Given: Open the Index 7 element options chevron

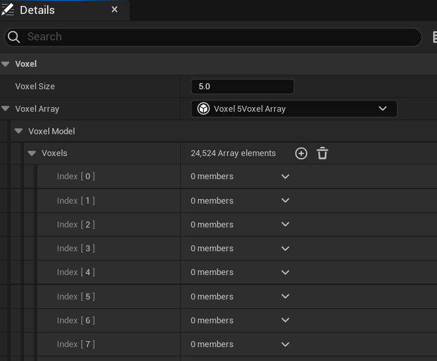Looking at the screenshot, I should [x=285, y=344].
